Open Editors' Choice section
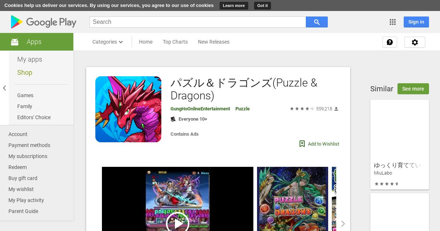Viewport: 440px width, 231px height. coord(34,117)
